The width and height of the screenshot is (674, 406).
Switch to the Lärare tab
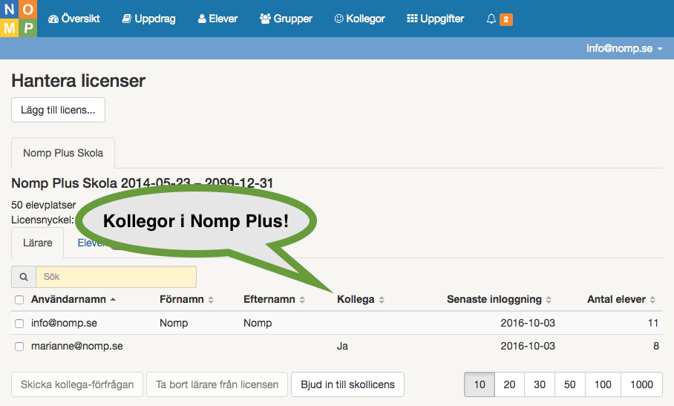(38, 243)
